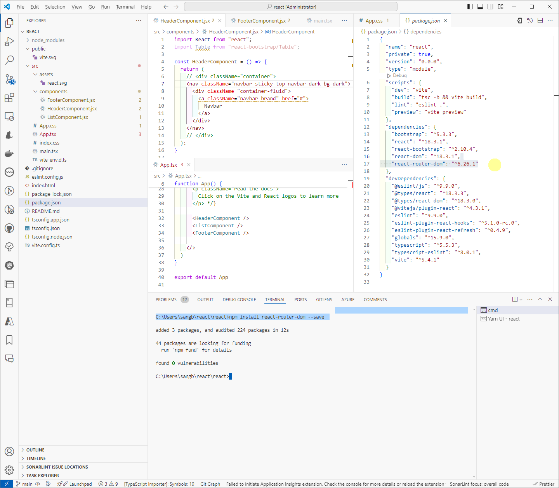Open the GitHub view icon in activity bar
559x488 pixels.
pos(9,228)
